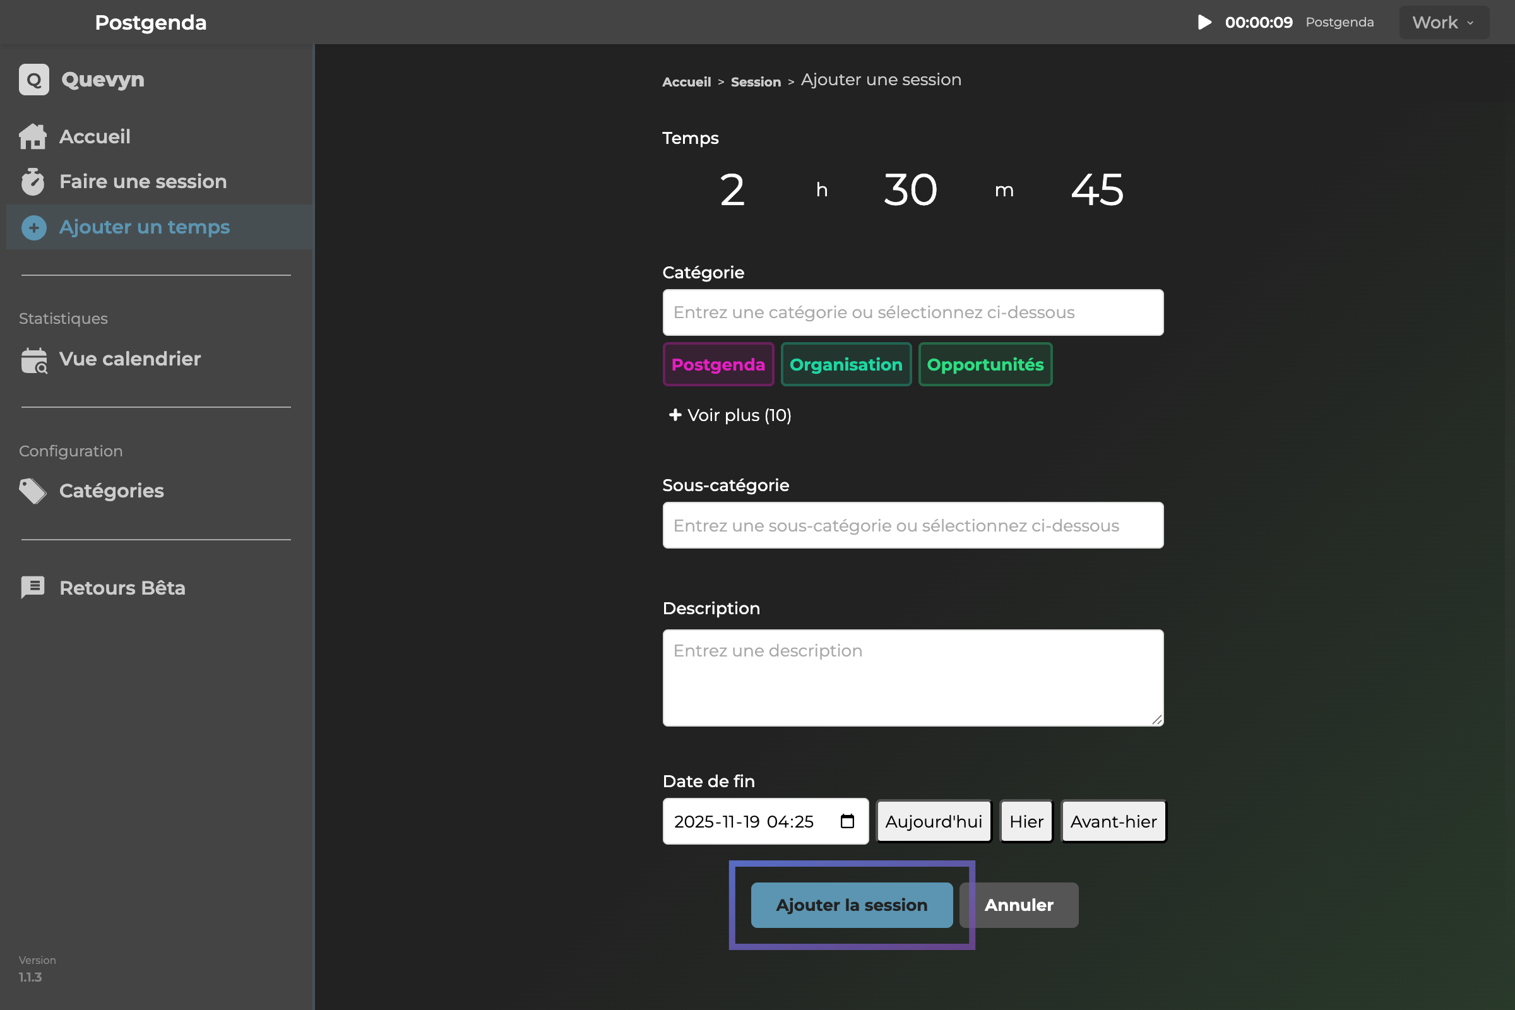Open the Work dropdown in top bar
Screen dimensions: 1515x1010
pos(1444,23)
